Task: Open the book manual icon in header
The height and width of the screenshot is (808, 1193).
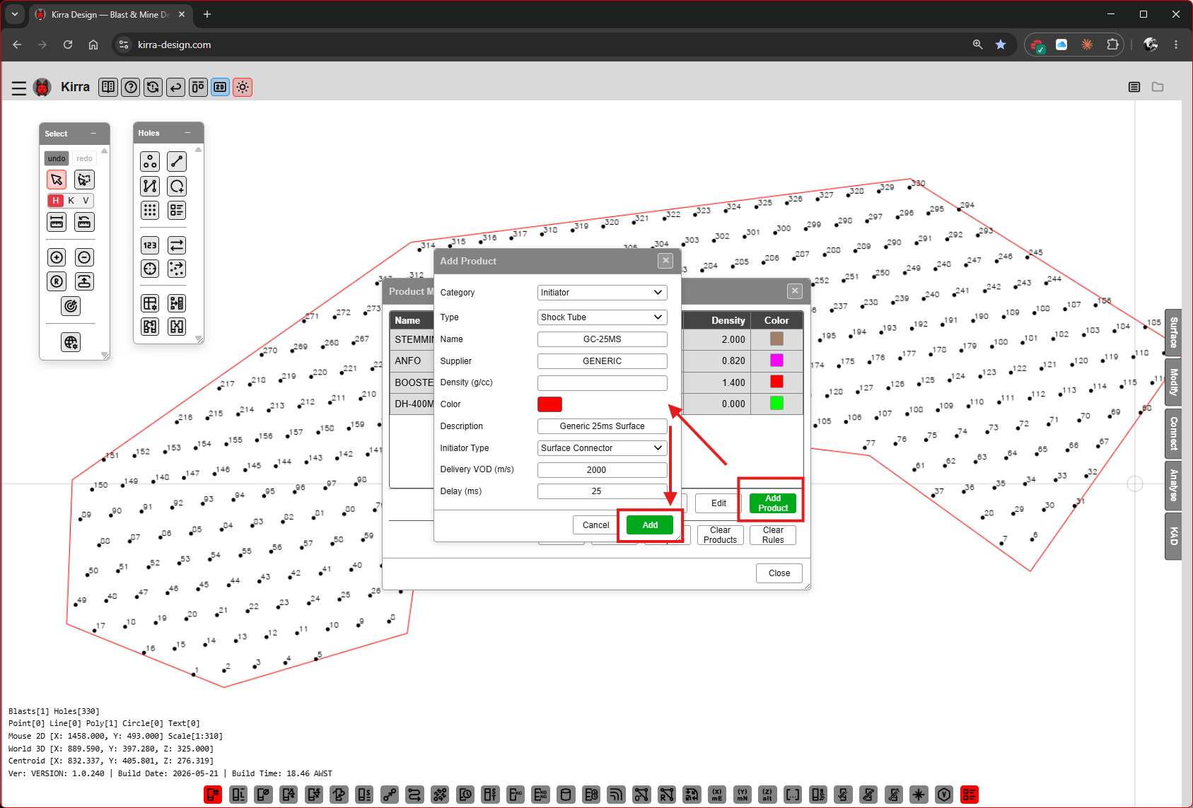Action: click(x=108, y=87)
